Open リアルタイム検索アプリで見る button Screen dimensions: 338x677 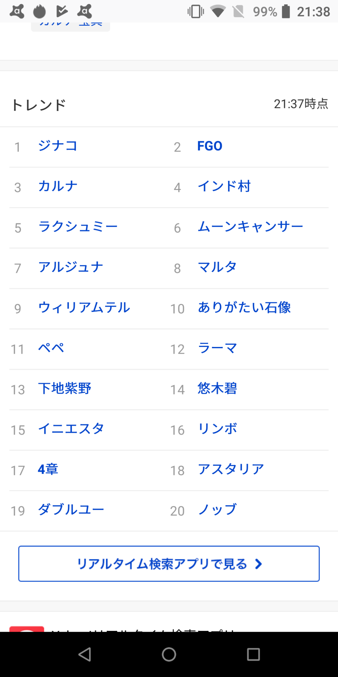pyautogui.click(x=169, y=564)
